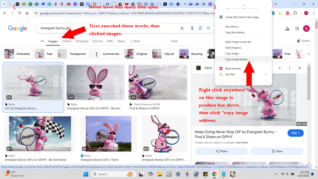318x179 pixels.
Task: Expand the More search options
Action: (x=135, y=41)
